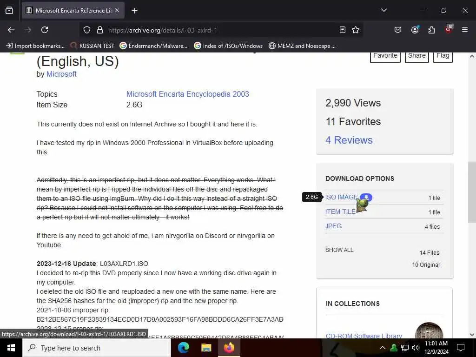The height and width of the screenshot is (357, 476).
Task: Expand the JPEG download option
Action: pos(333,226)
